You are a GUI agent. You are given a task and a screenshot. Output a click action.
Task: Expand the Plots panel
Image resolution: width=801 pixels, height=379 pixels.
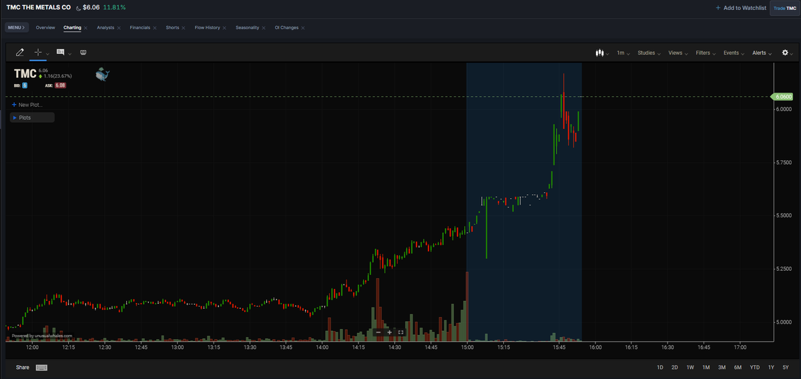tap(32, 117)
